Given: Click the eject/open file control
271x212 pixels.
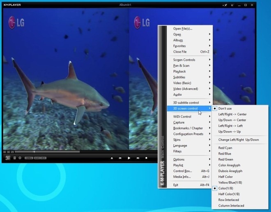Looking at the screenshot, I should (112, 158).
